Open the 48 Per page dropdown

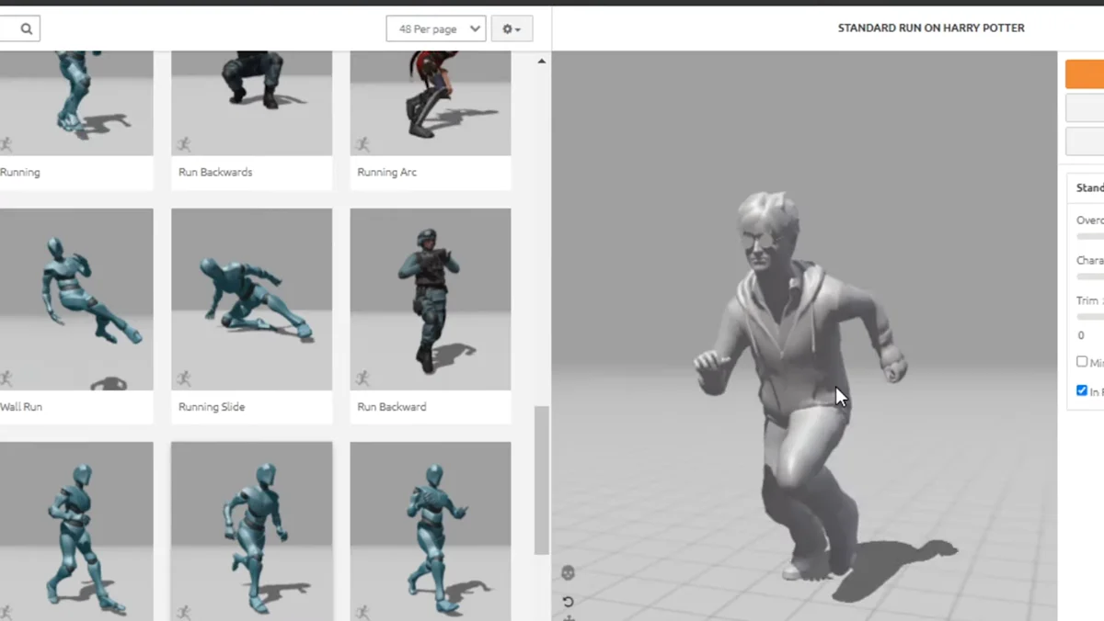click(x=436, y=28)
